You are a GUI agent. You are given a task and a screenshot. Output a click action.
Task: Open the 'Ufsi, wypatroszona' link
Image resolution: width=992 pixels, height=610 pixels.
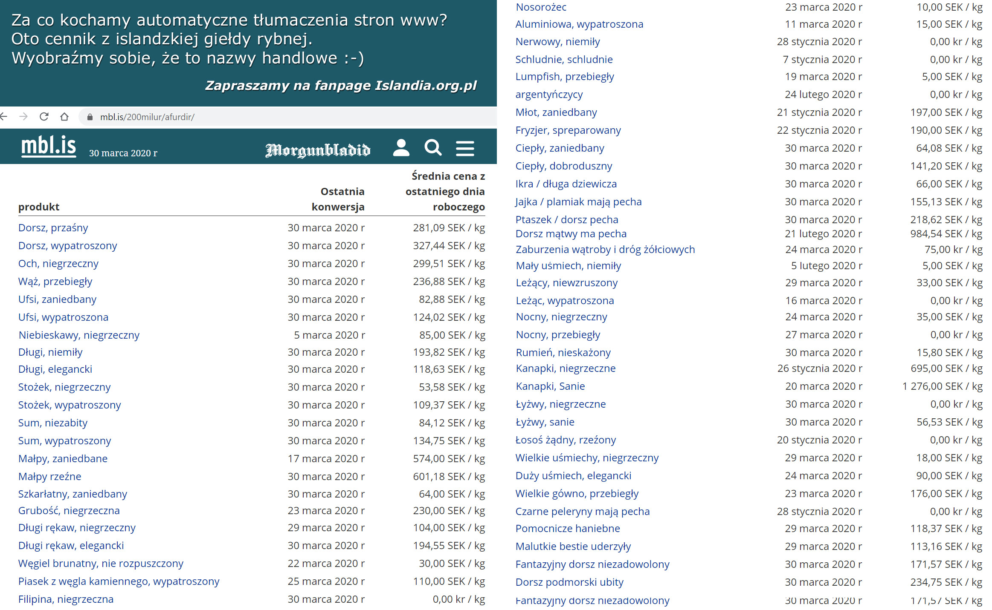tap(63, 317)
